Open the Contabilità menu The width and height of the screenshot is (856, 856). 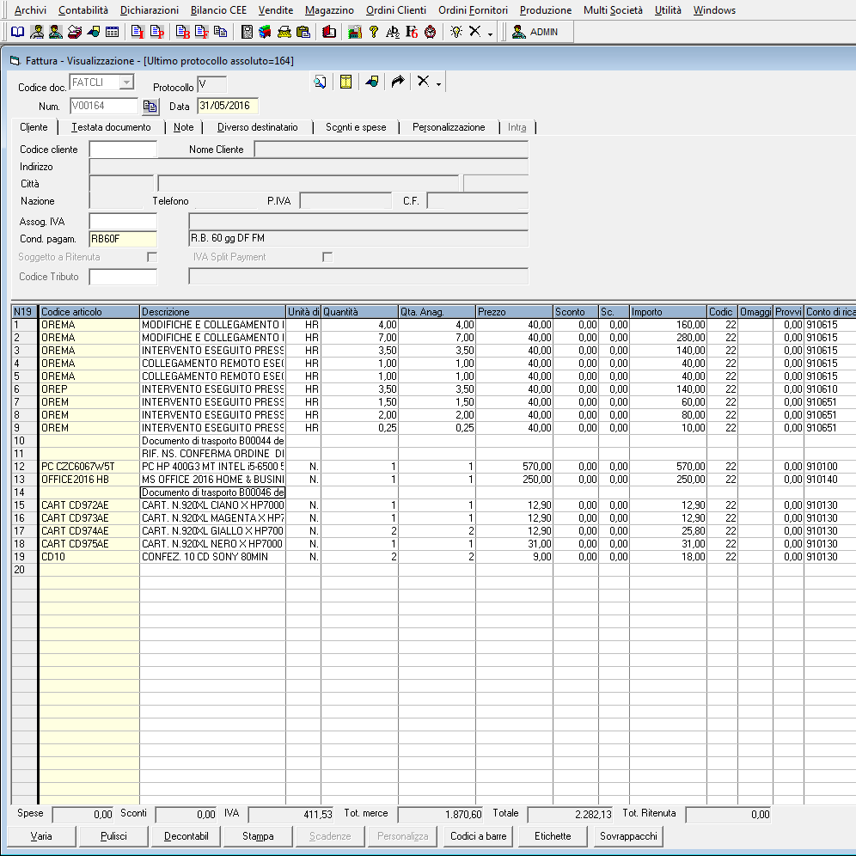(x=83, y=10)
